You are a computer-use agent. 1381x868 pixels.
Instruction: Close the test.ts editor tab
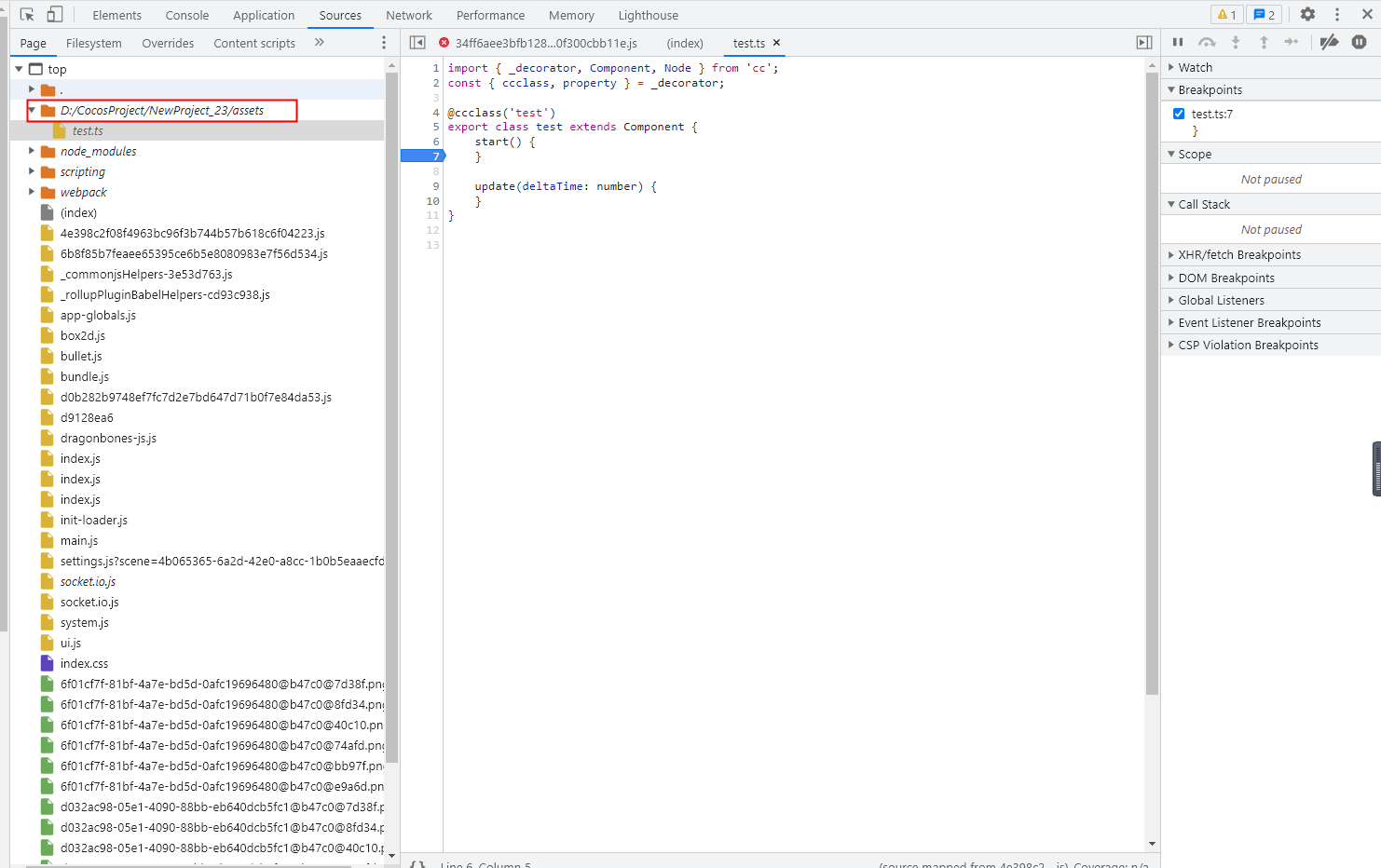click(776, 43)
